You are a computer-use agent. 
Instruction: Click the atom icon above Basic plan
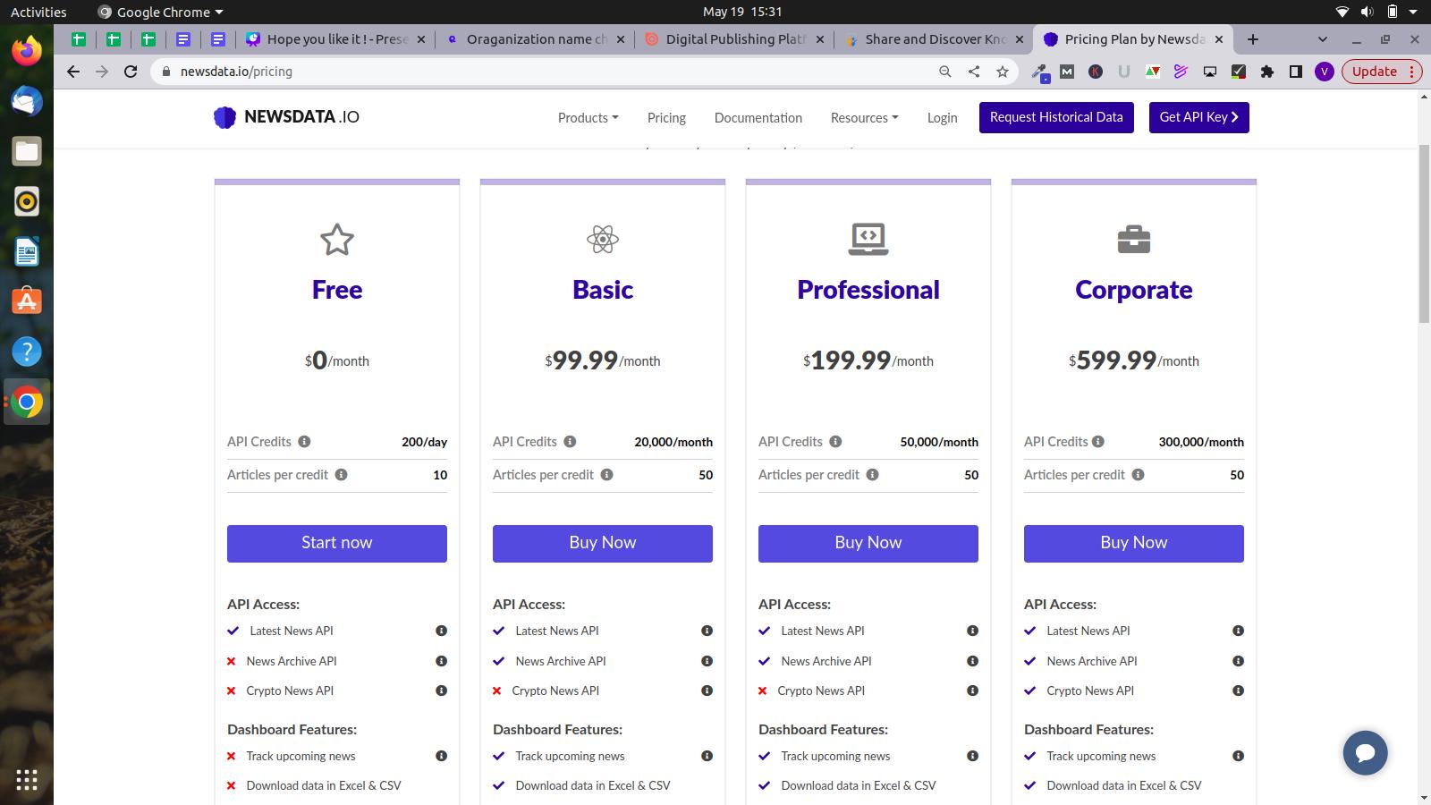point(602,239)
